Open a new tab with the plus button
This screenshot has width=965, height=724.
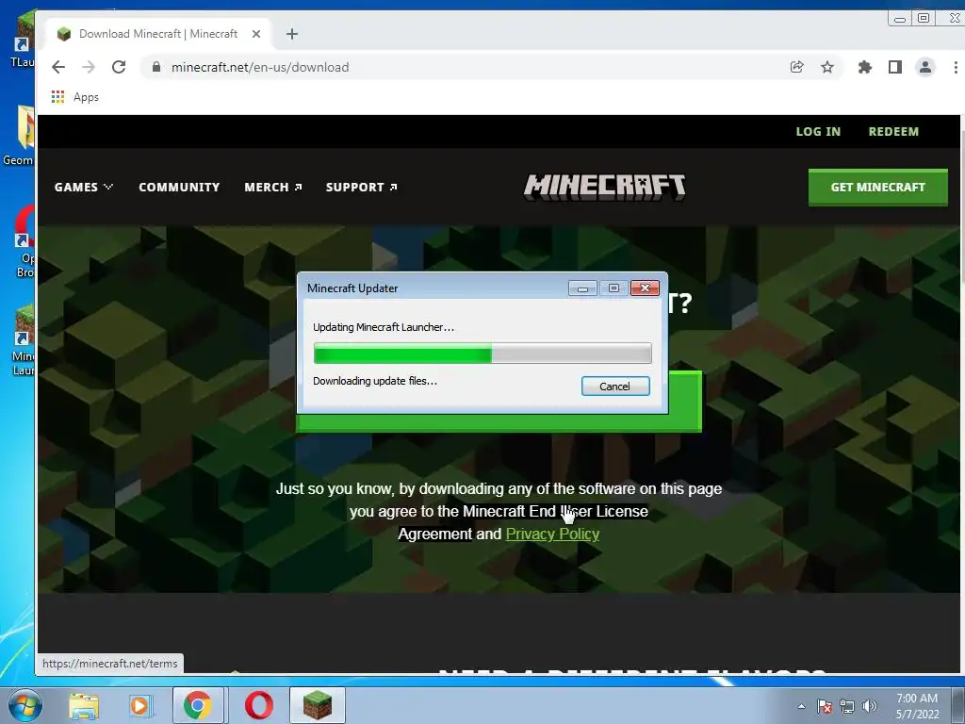(x=292, y=34)
